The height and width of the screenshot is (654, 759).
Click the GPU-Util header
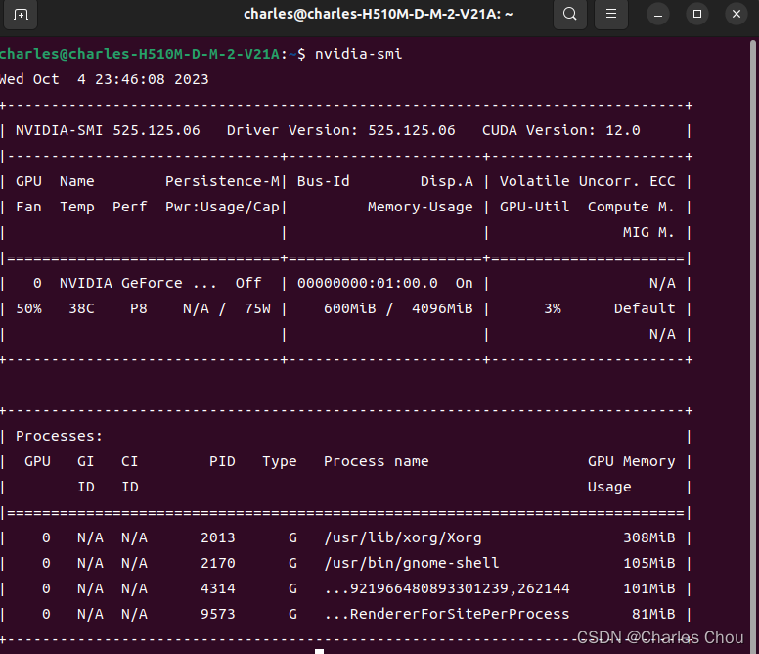pyautogui.click(x=534, y=207)
